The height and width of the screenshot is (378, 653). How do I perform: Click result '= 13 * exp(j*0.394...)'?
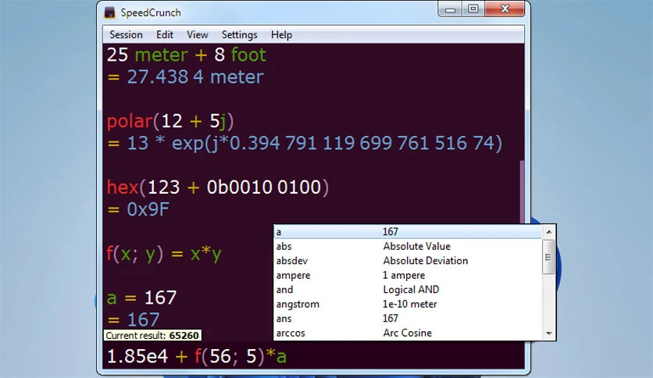pyautogui.click(x=305, y=143)
